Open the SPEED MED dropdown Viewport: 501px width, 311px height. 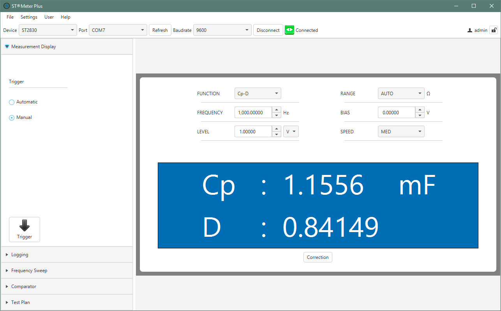tap(401, 131)
